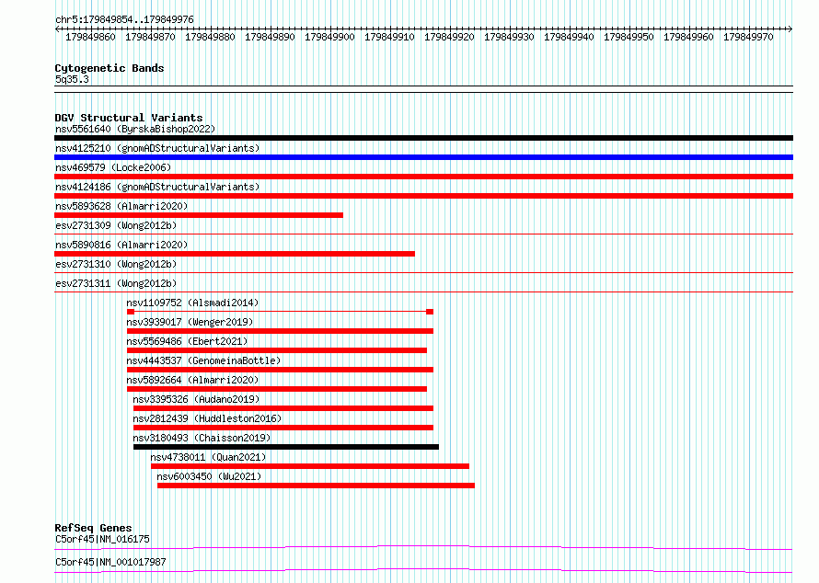Open the nsv4443537 (GenomeinaBottle) label
Image resolution: width=819 pixels, height=583 pixels.
(x=203, y=360)
